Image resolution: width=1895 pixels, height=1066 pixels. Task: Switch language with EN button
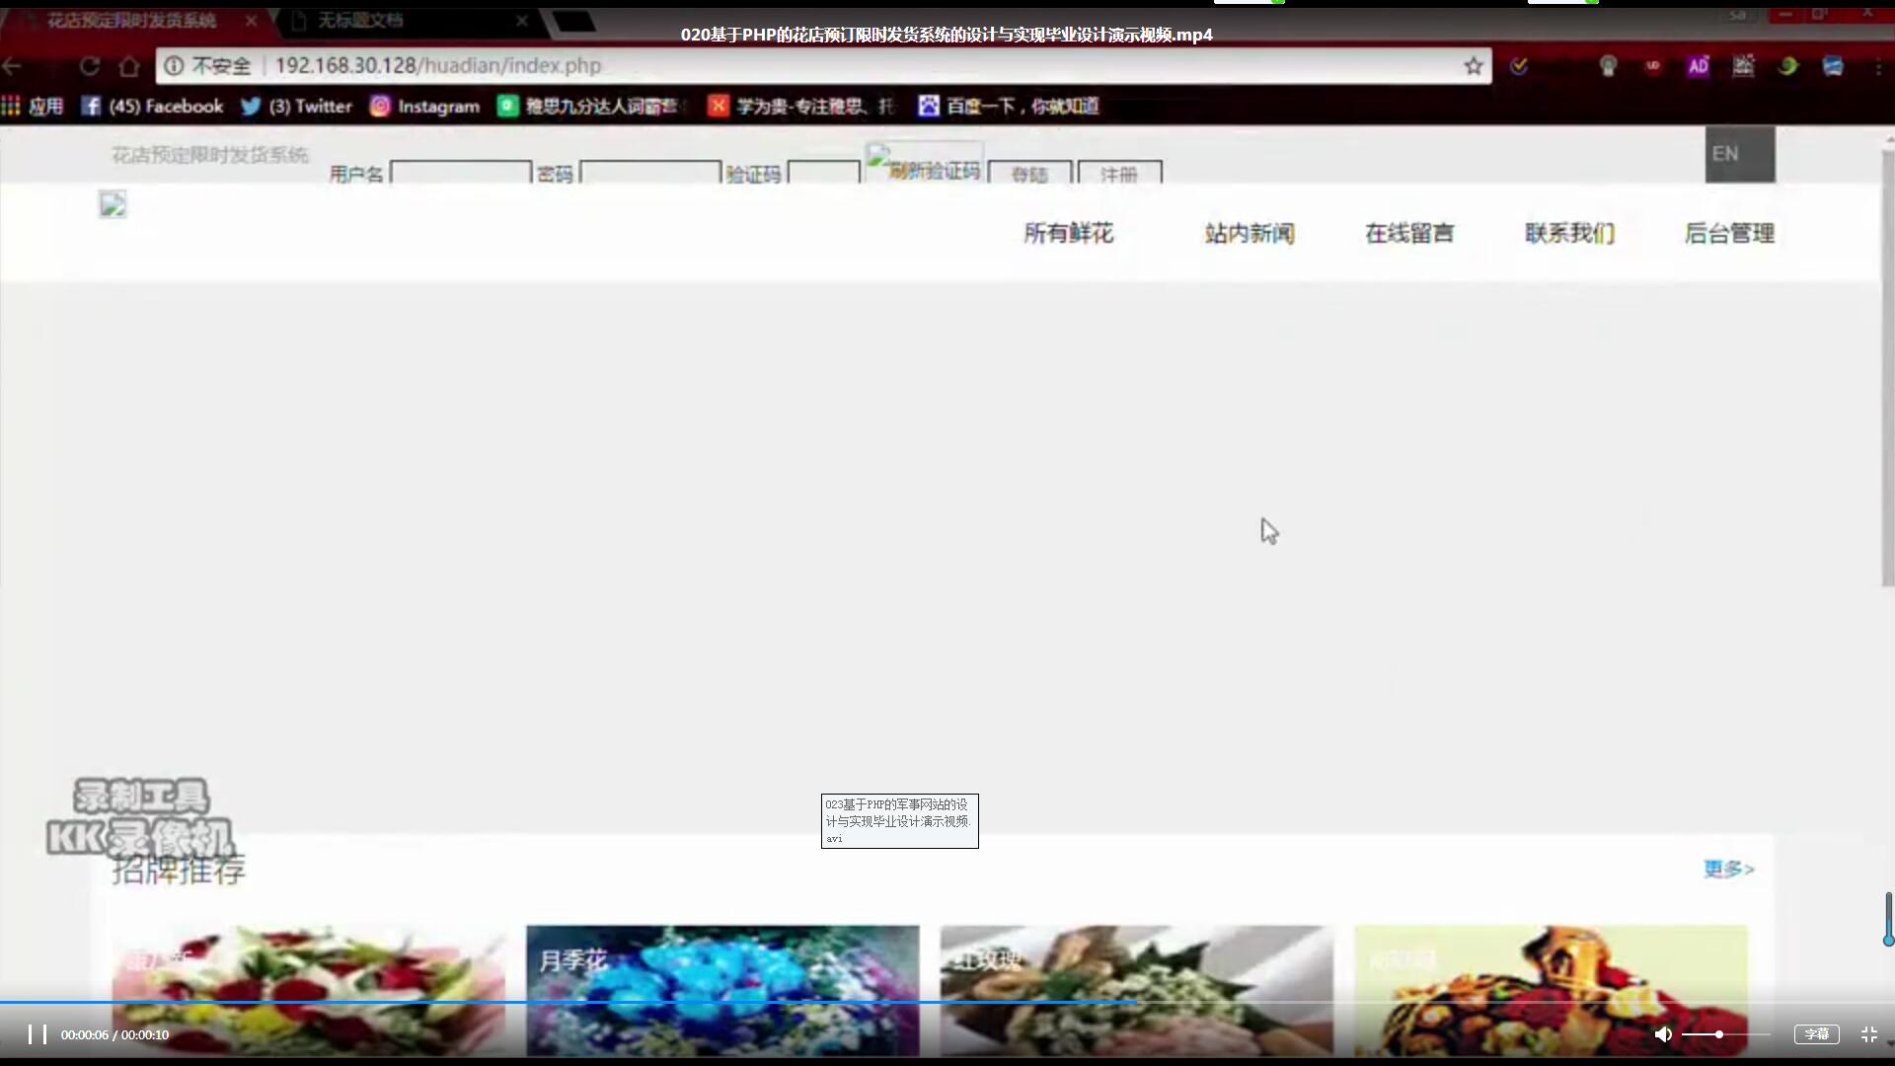[x=1740, y=154]
